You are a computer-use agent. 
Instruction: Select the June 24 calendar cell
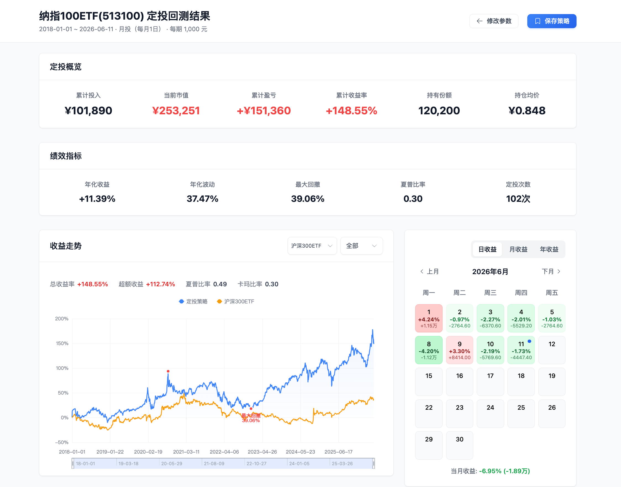490,414
